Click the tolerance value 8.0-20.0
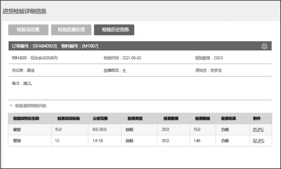 pos(100,129)
